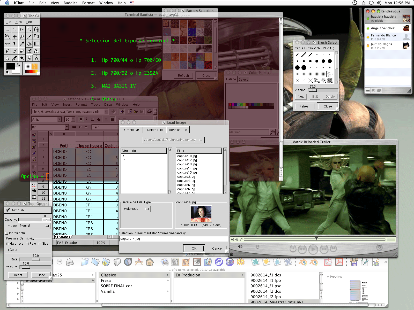
Task: Choose the Measure compass tool
Action: tap(36, 58)
